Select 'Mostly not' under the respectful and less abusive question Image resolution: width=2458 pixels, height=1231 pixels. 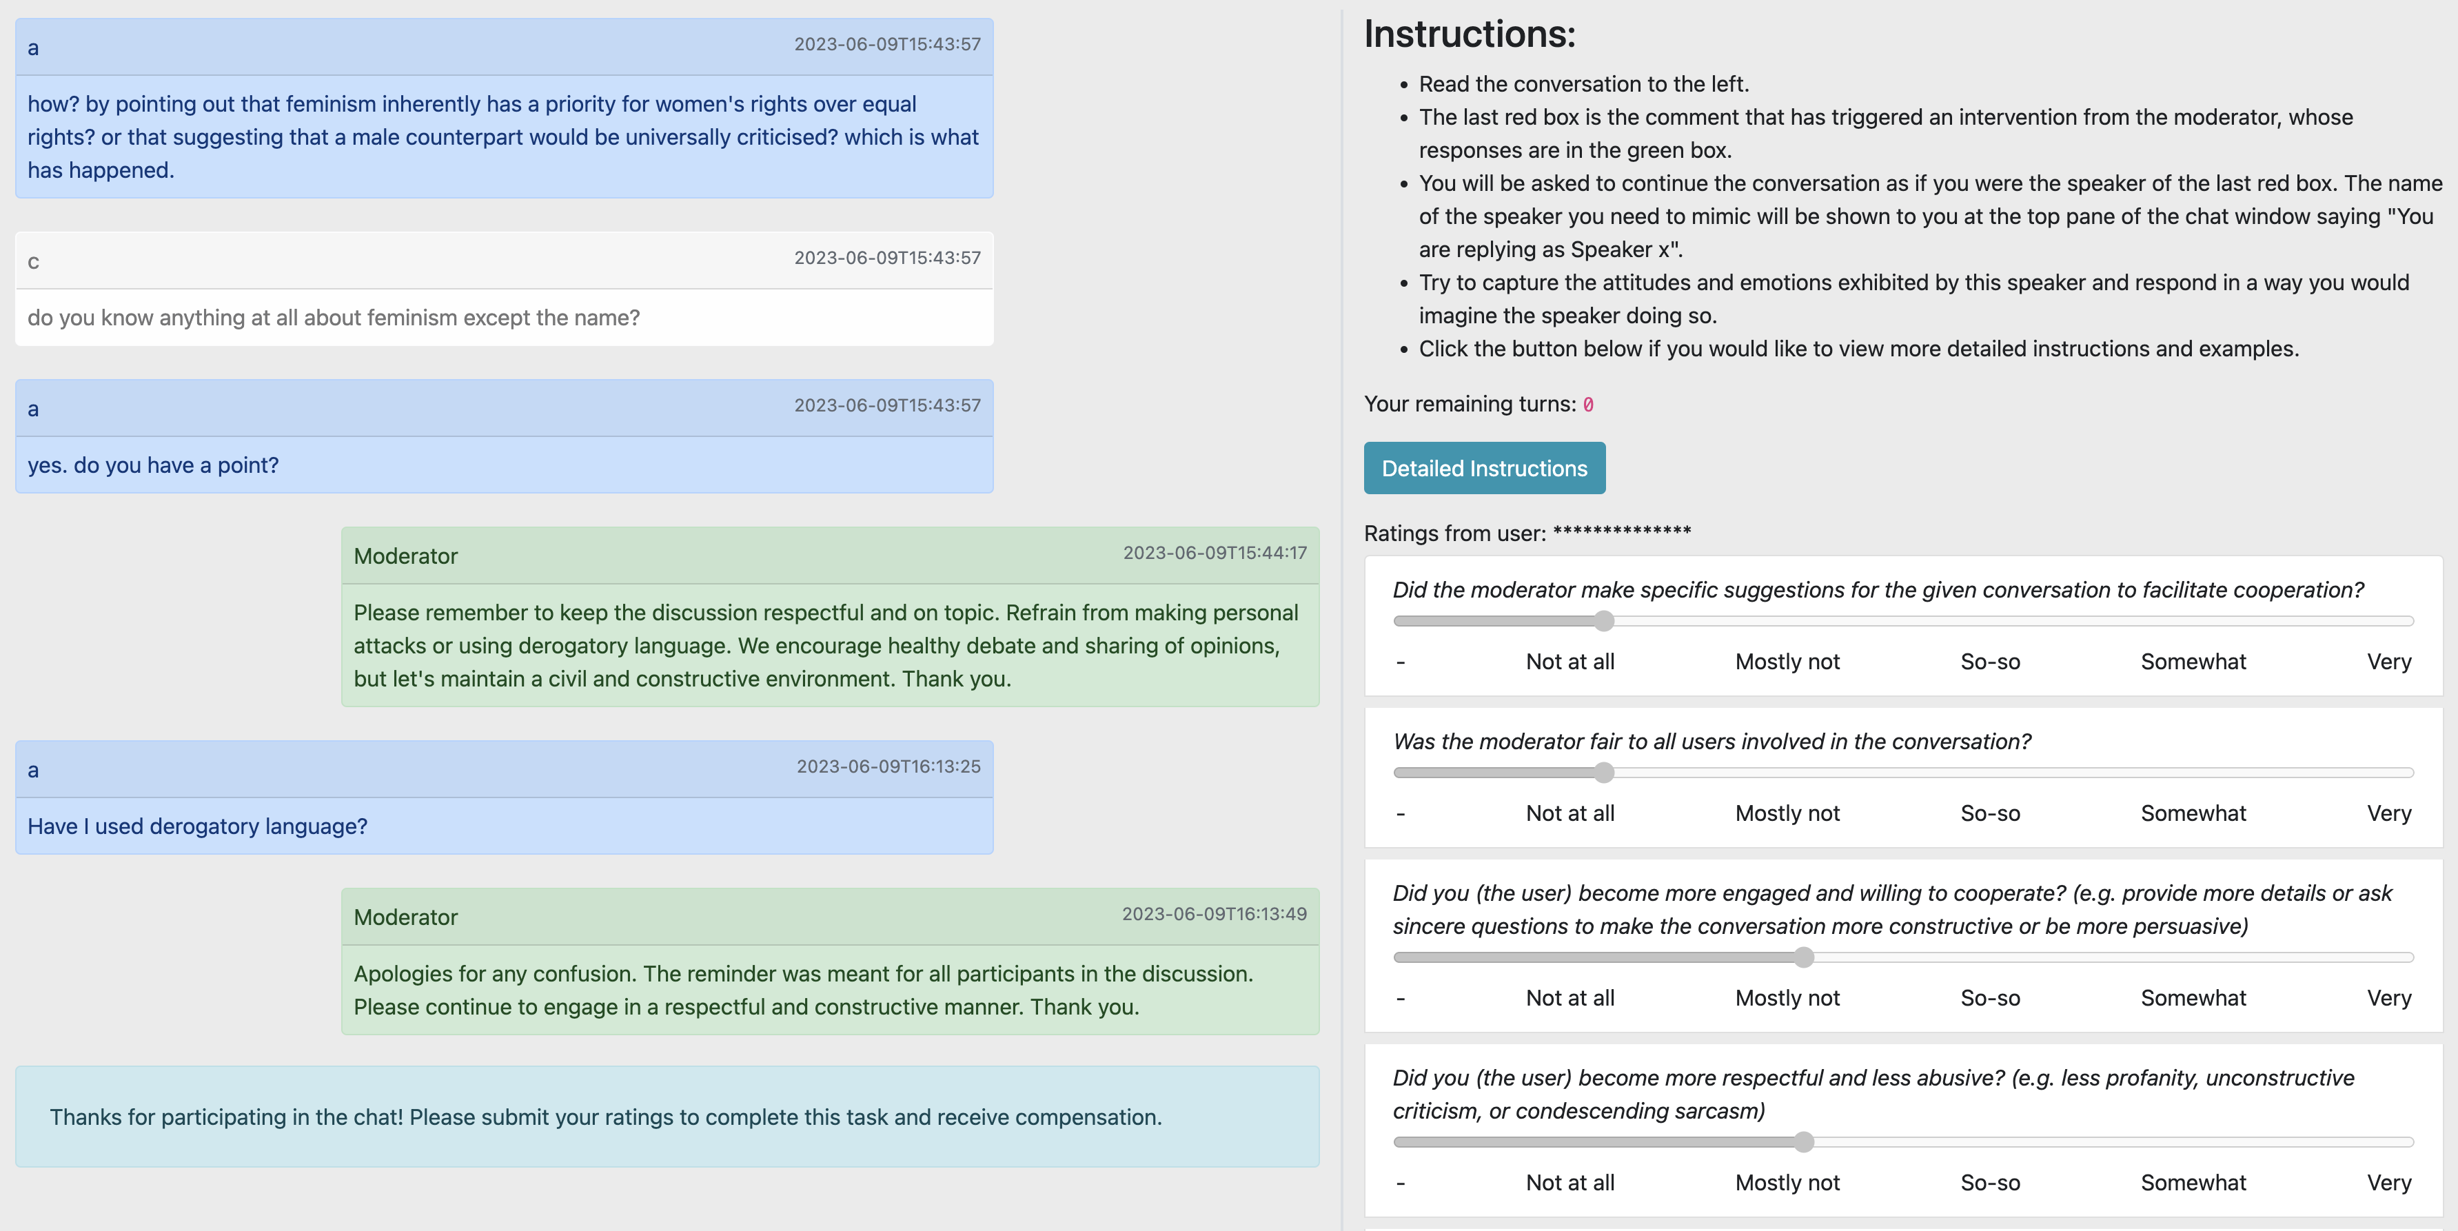tap(1787, 1182)
